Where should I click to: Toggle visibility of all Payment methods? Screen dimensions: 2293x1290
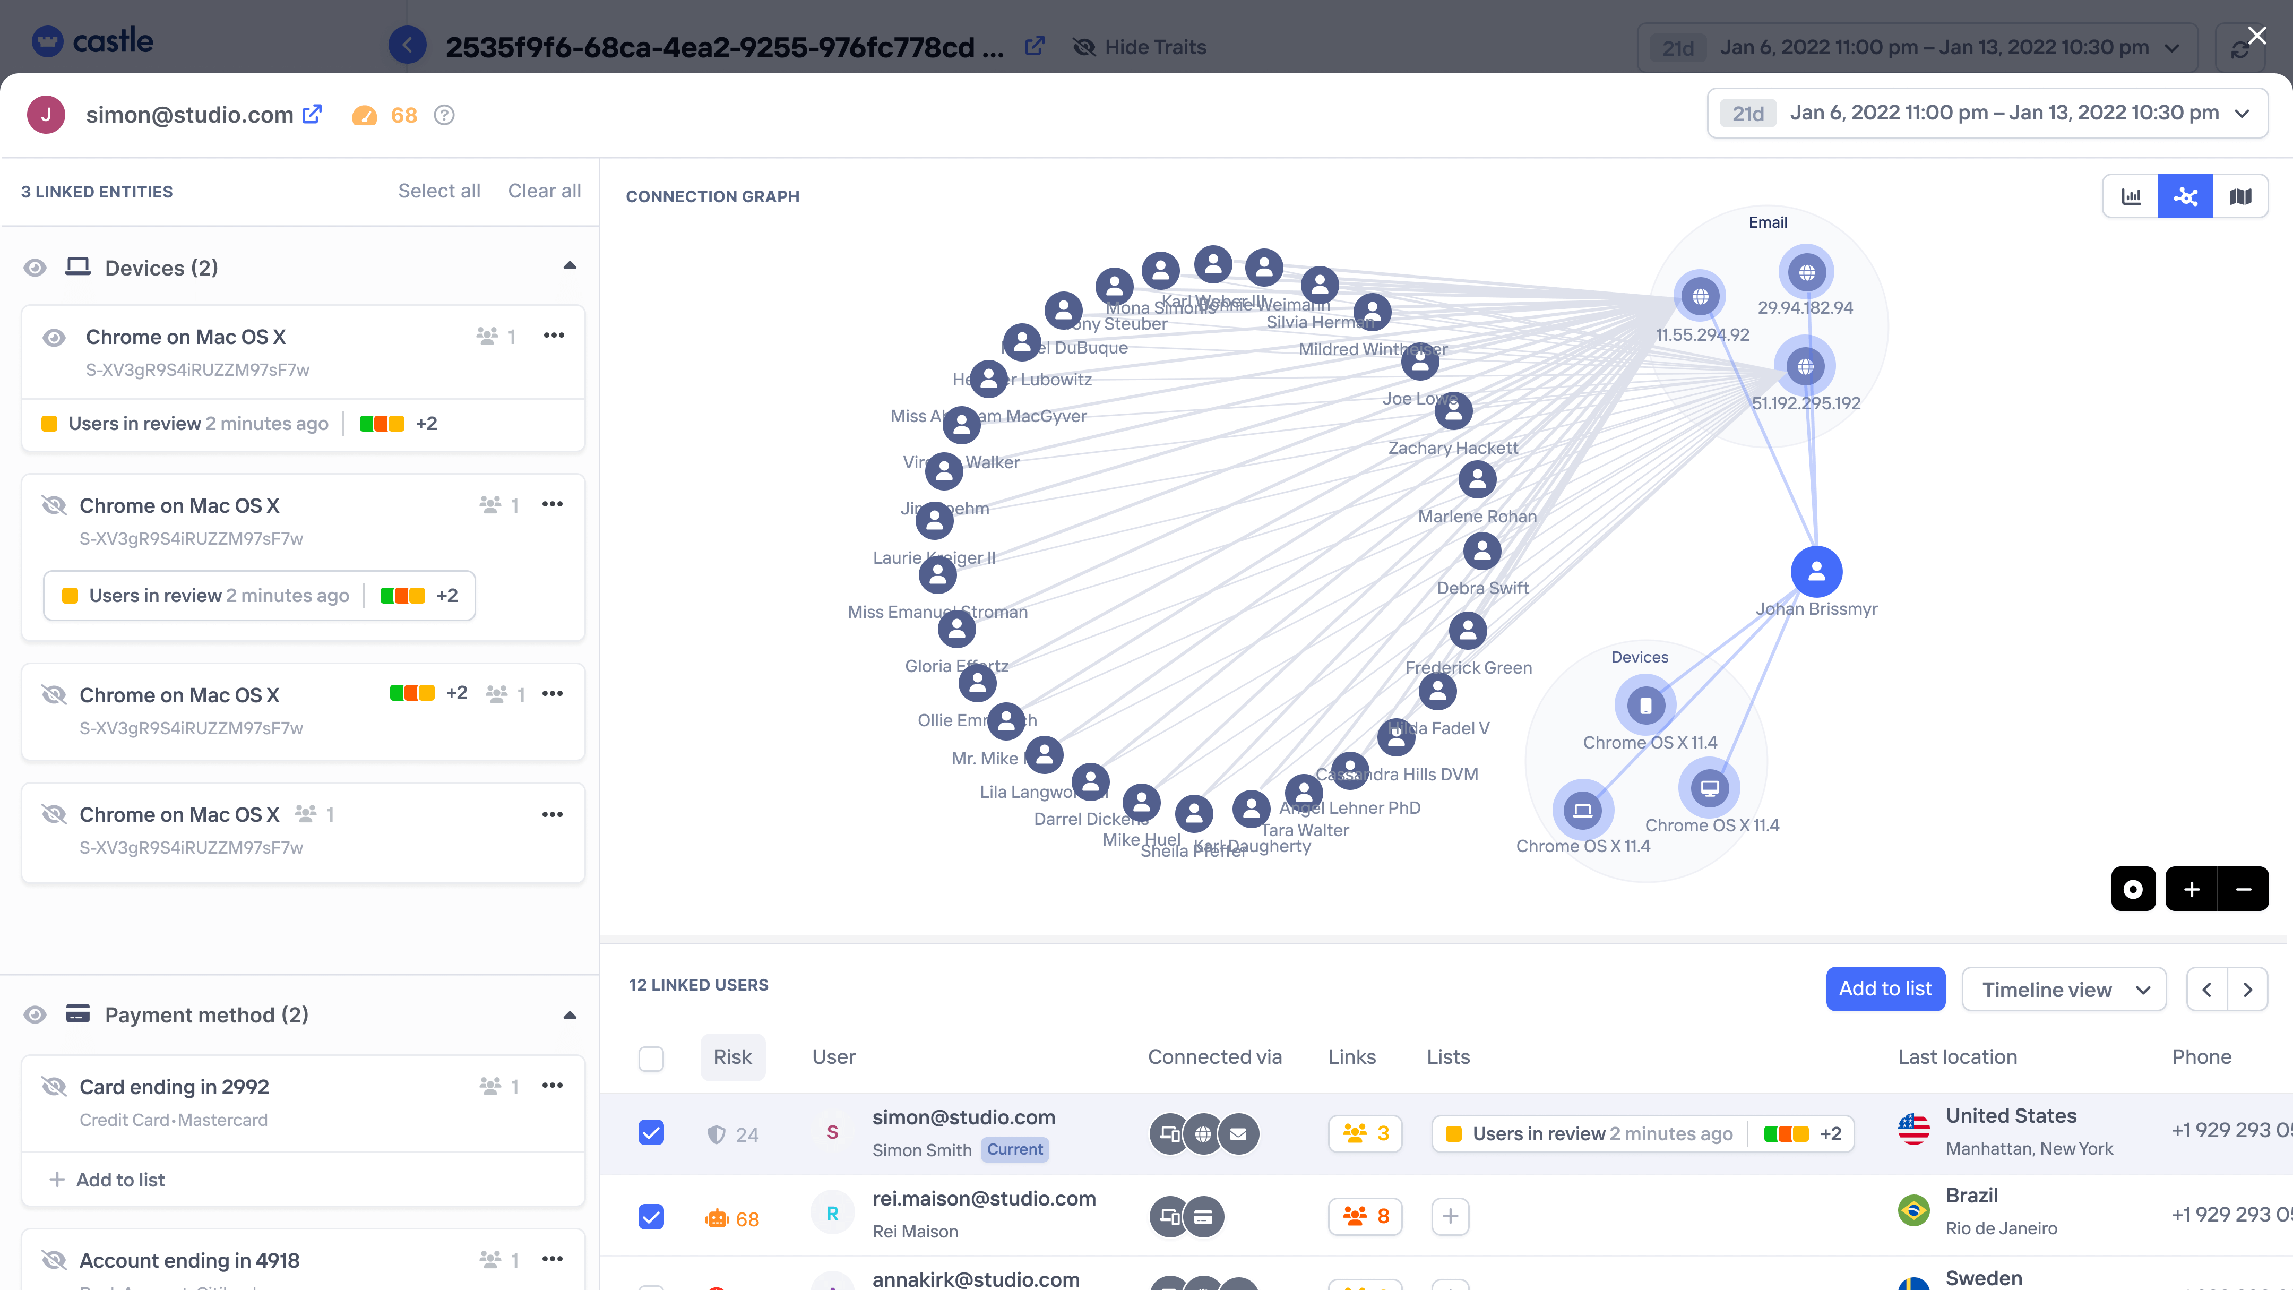click(x=35, y=1015)
